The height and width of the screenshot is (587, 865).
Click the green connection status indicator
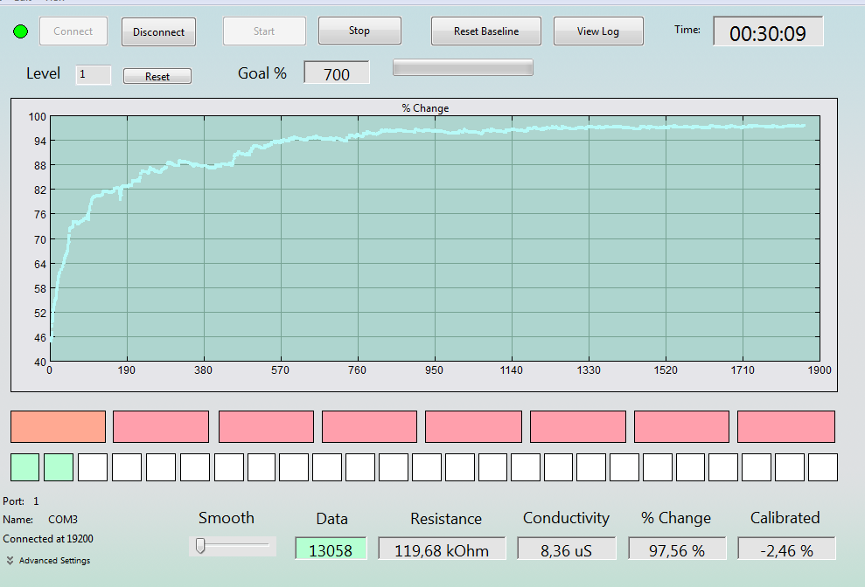point(20,31)
